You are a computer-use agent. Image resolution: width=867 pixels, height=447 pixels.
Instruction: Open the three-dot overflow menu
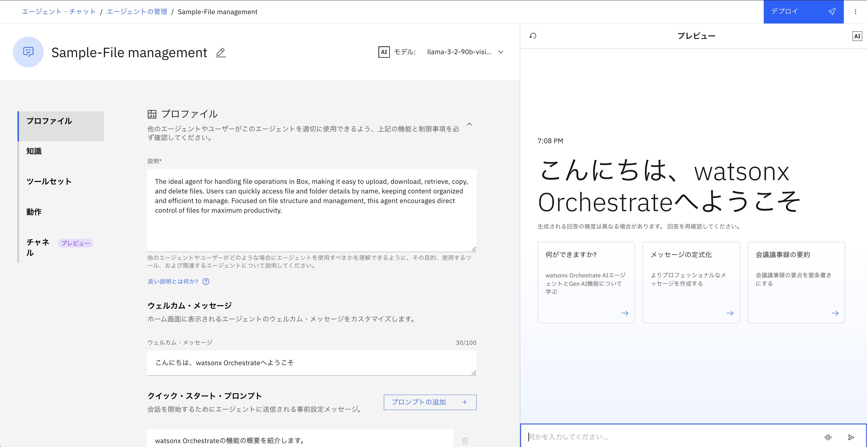(x=855, y=12)
